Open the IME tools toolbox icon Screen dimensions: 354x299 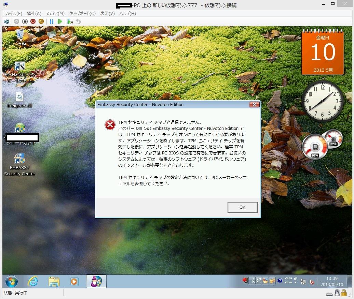point(272,281)
